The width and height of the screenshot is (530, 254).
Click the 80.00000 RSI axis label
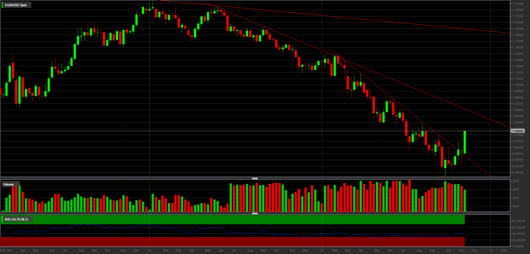click(519, 221)
